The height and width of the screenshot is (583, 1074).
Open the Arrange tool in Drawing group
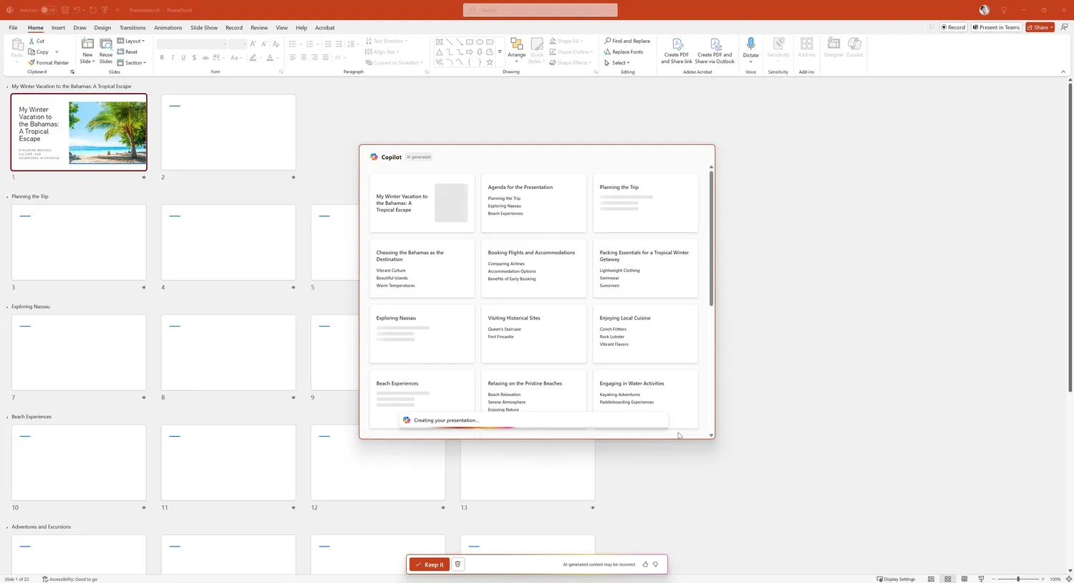(x=516, y=49)
